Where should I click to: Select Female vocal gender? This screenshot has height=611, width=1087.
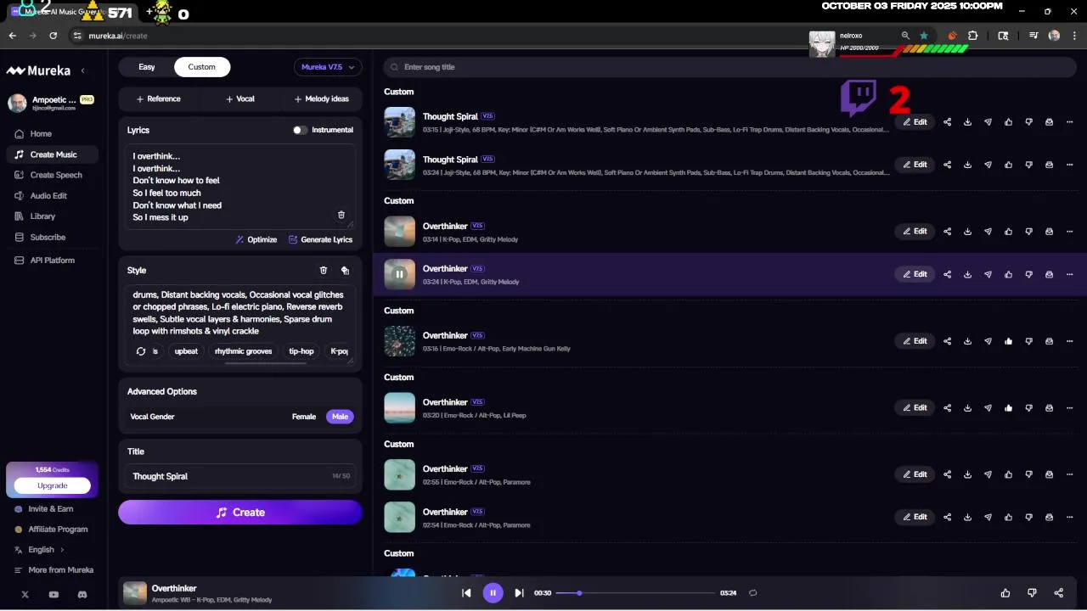(304, 417)
